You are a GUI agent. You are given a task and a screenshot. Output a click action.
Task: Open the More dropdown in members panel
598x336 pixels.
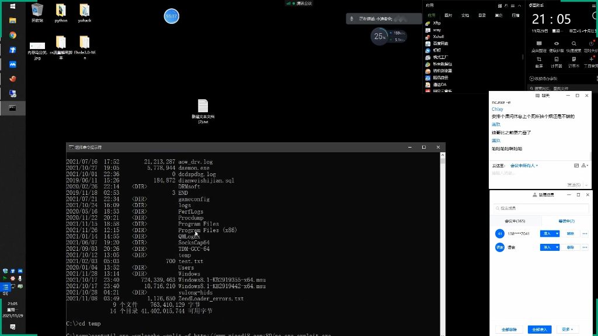(x=568, y=329)
